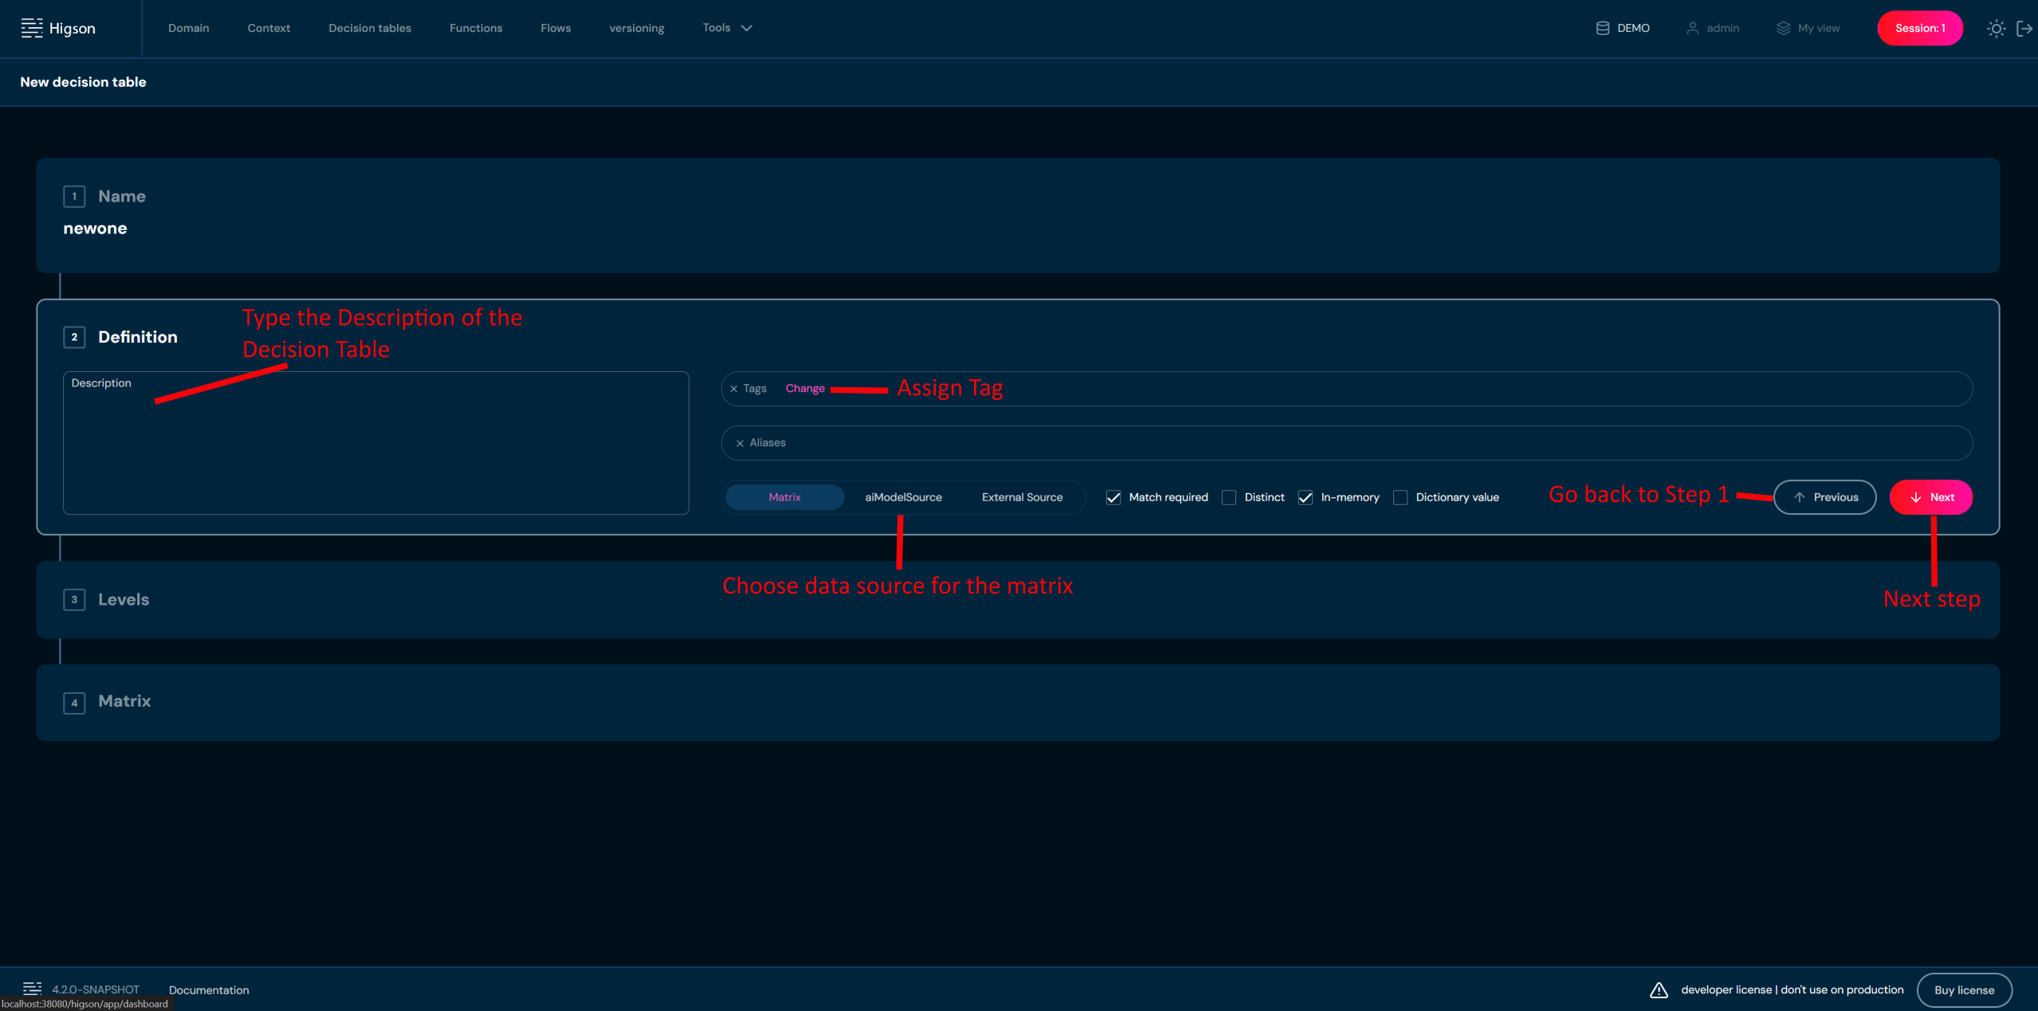The image size is (2038, 1011).
Task: Clear Tags using the x icon
Action: pyautogui.click(x=733, y=389)
